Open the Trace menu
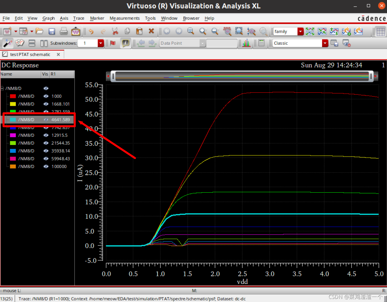Viewport: 387px width, 302px height. pyautogui.click(x=79, y=18)
